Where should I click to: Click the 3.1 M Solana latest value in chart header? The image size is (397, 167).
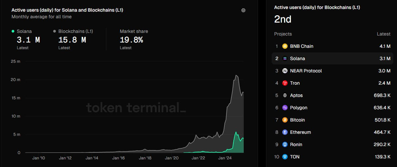28,40
